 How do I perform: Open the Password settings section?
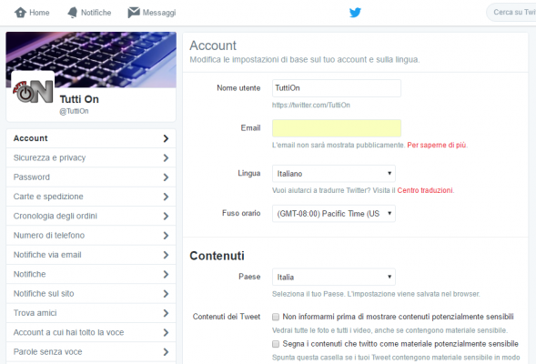[x=91, y=177]
